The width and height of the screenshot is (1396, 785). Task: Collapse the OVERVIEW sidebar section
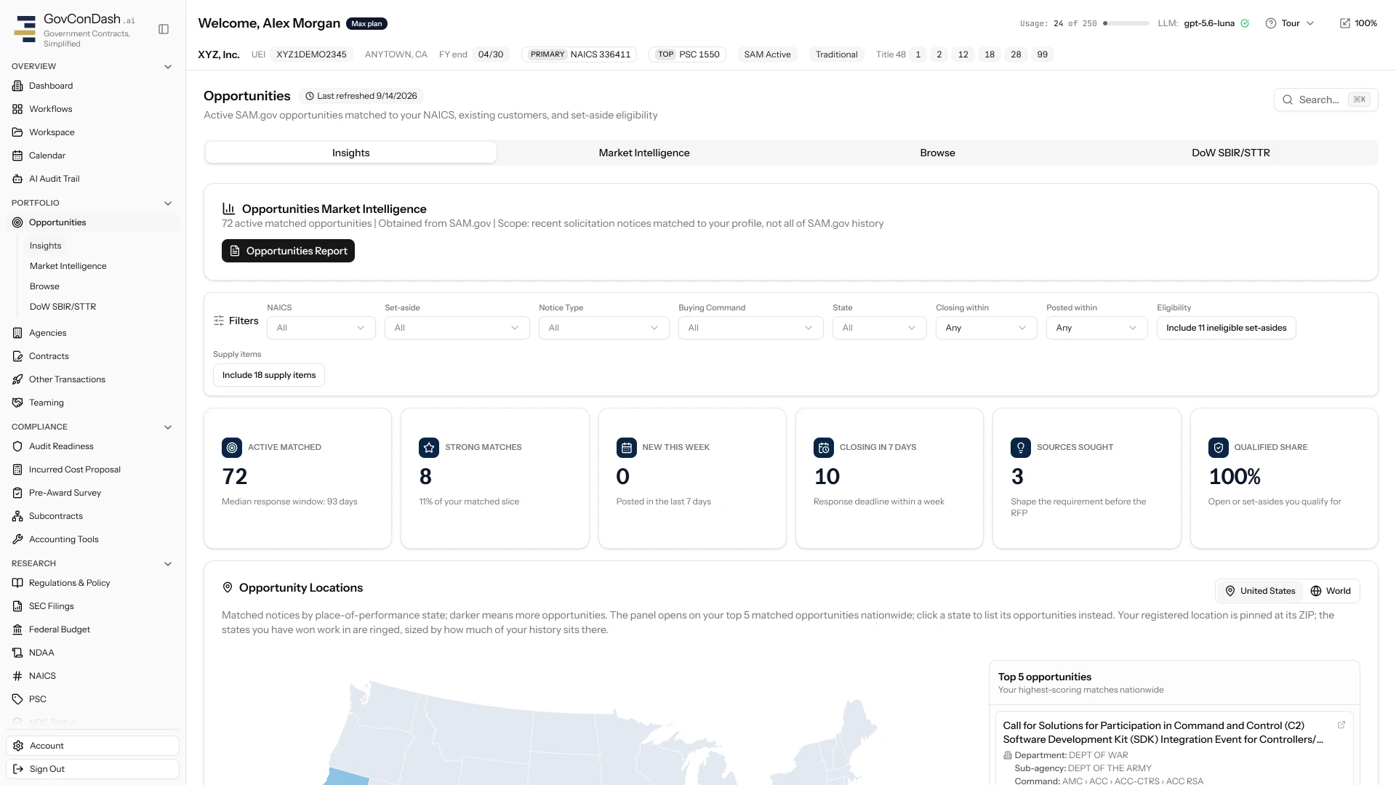[168, 67]
